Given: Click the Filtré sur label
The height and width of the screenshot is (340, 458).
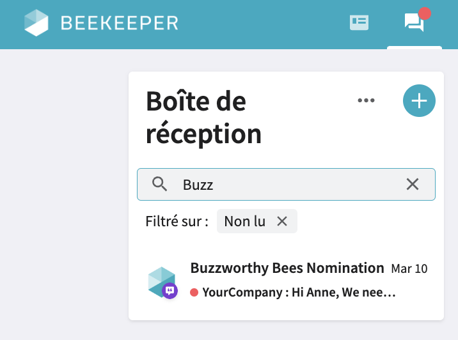Looking at the screenshot, I should click(177, 222).
